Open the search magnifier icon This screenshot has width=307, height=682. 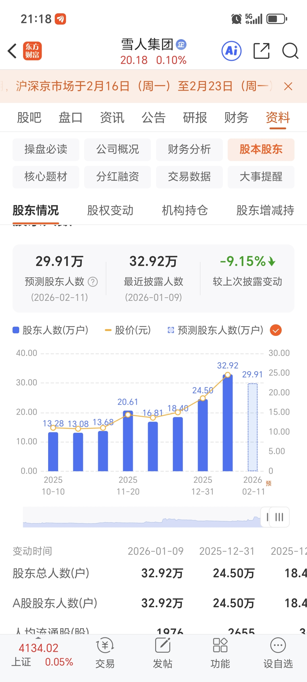coord(290,51)
